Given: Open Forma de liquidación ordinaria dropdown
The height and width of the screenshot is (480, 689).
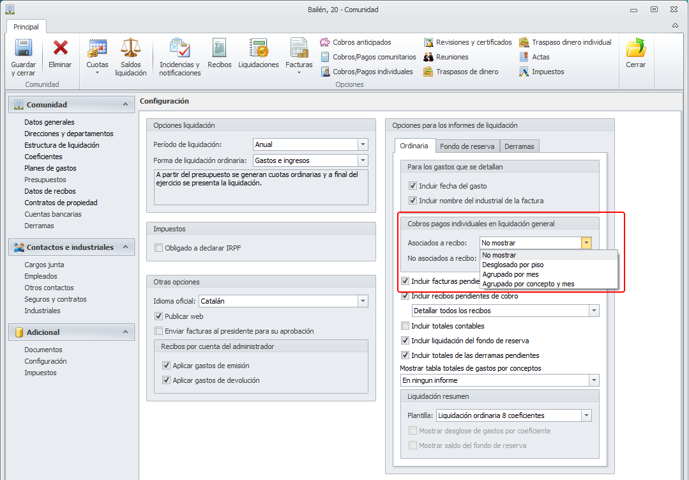Looking at the screenshot, I should pyautogui.click(x=363, y=160).
